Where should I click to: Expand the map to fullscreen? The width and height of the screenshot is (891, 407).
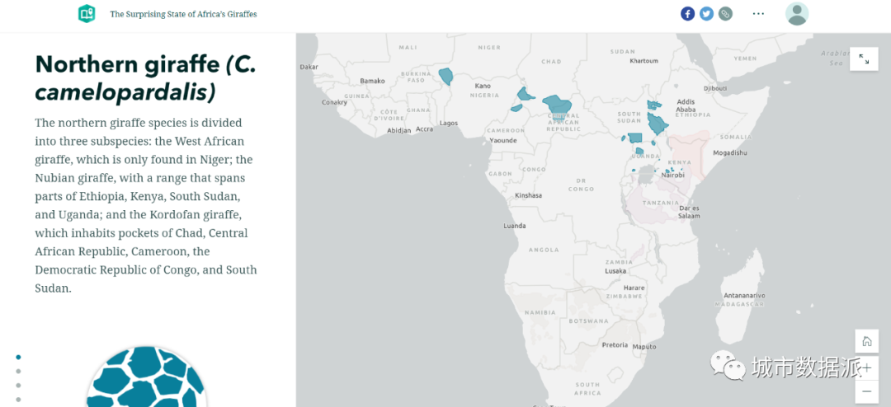pyautogui.click(x=864, y=59)
